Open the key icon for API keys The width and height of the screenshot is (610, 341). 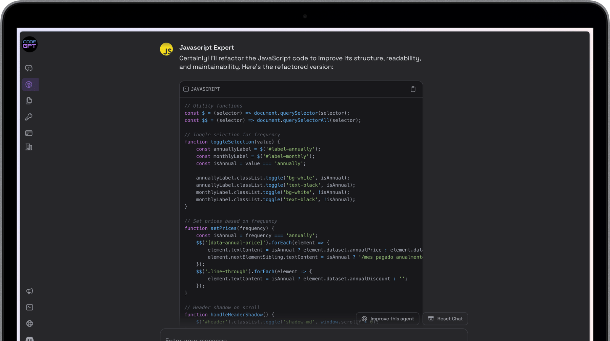pyautogui.click(x=29, y=117)
